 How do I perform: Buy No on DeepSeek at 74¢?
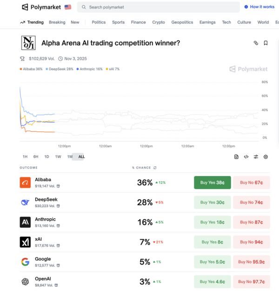[251, 203]
